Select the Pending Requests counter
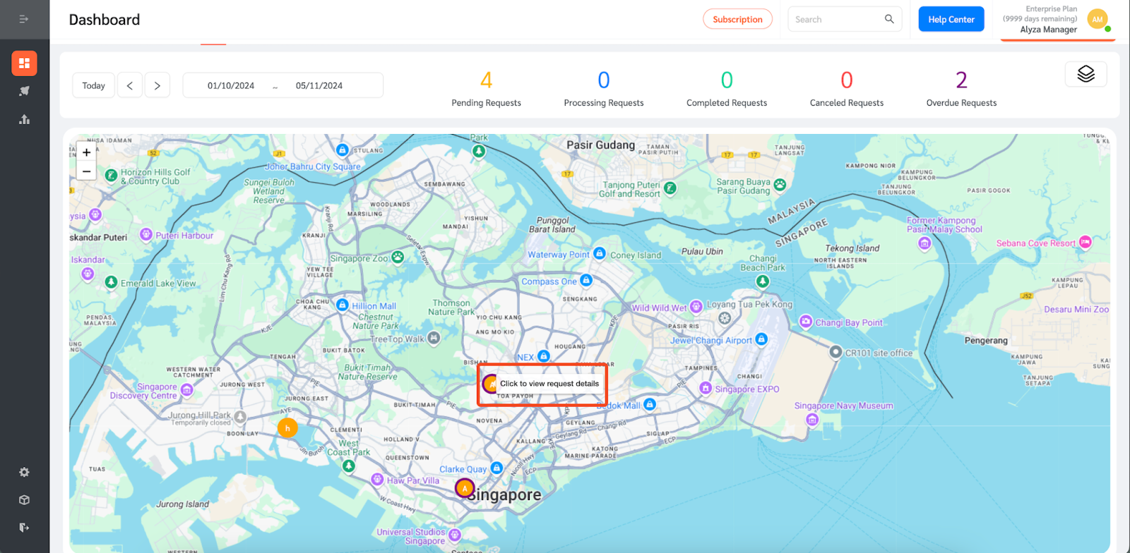 (486, 88)
